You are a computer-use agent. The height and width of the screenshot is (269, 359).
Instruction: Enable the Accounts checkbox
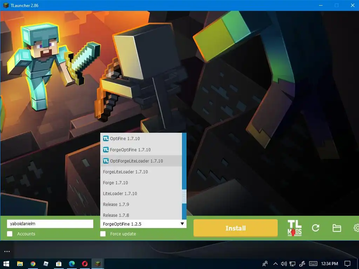[x=9, y=234]
